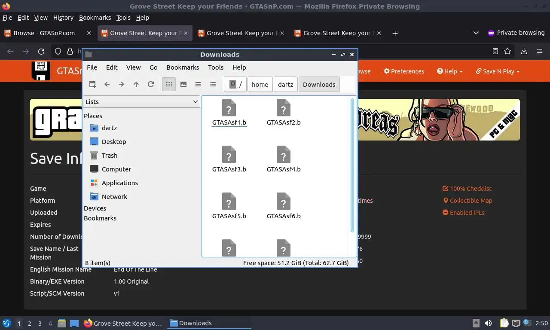This screenshot has height=330, width=550.
Task: Click the Downloads path breadcrumb
Action: point(319,84)
